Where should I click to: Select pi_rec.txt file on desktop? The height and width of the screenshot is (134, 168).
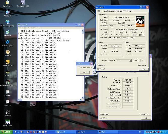tap(7, 103)
